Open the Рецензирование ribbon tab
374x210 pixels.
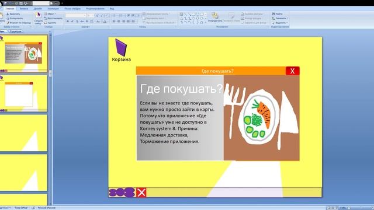[95, 9]
